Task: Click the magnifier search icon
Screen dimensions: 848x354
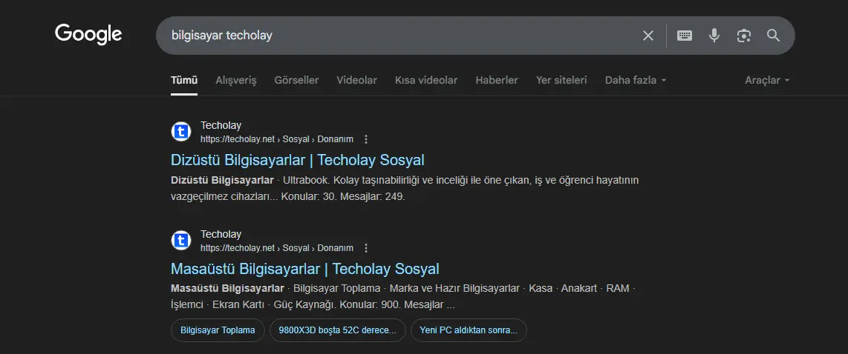Action: click(773, 36)
